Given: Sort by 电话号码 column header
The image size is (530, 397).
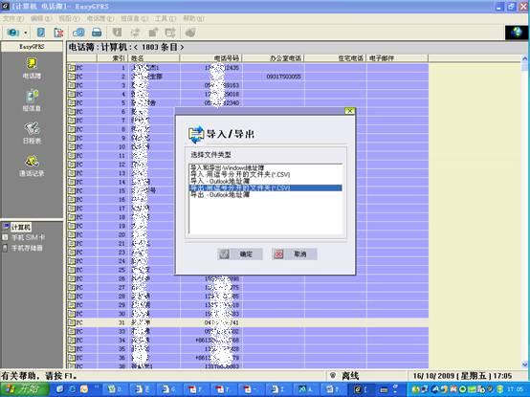Looking at the screenshot, I should click(210, 58).
